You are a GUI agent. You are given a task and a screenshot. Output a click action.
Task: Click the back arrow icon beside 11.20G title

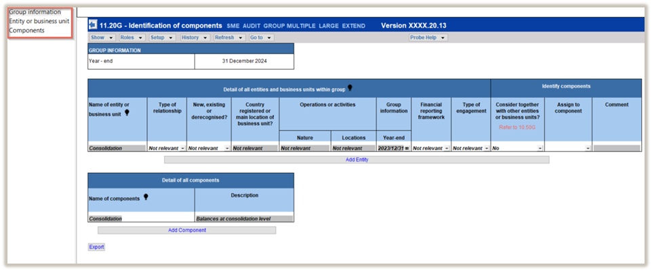click(93, 26)
